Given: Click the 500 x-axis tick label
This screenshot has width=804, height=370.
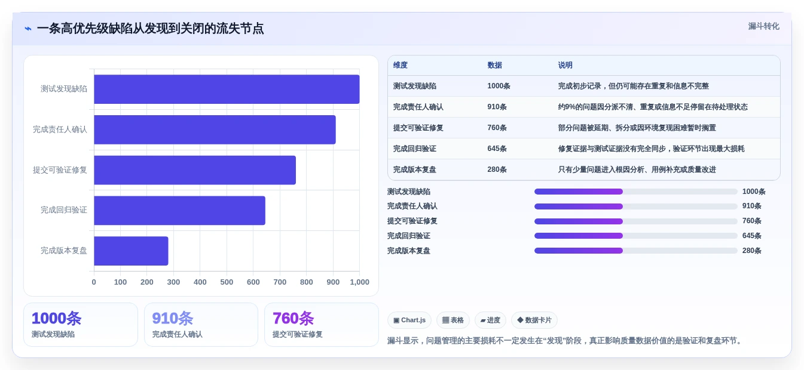Looking at the screenshot, I should pyautogui.click(x=227, y=282).
